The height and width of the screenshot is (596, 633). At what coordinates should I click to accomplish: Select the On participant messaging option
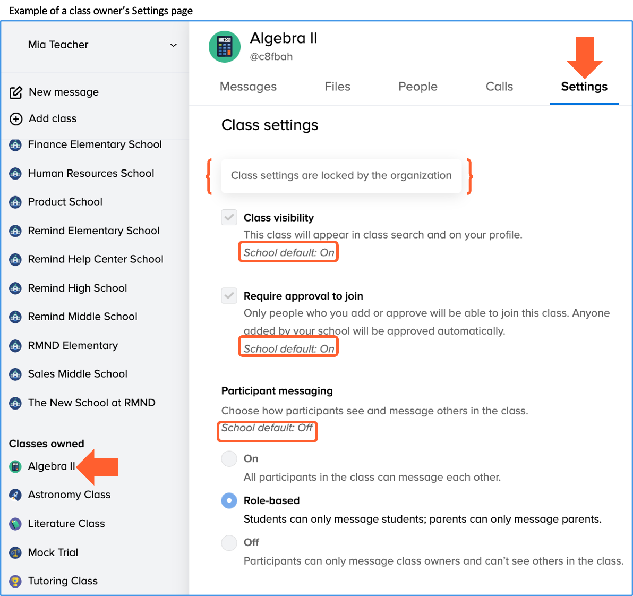[x=229, y=458]
